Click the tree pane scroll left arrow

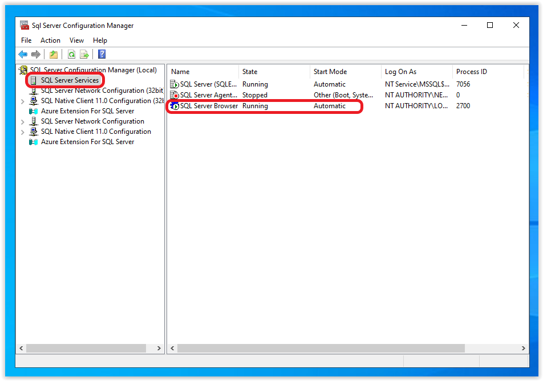pos(21,348)
